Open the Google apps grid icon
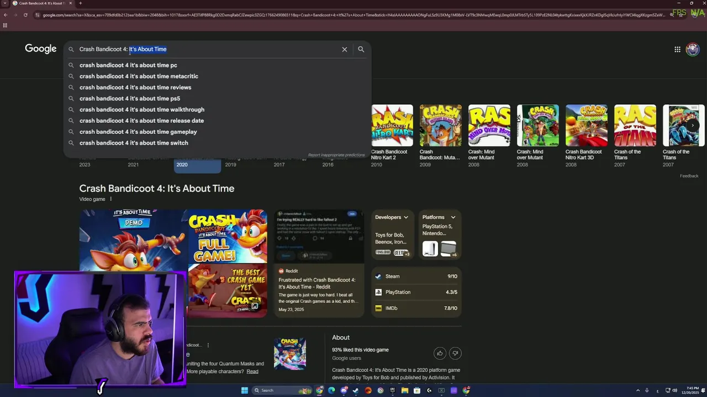The width and height of the screenshot is (707, 397). [677, 49]
